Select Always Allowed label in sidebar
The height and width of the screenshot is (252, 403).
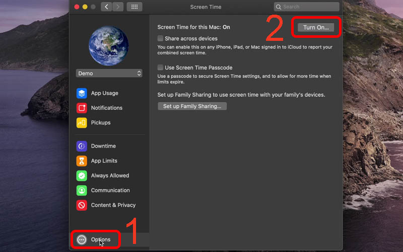(110, 175)
